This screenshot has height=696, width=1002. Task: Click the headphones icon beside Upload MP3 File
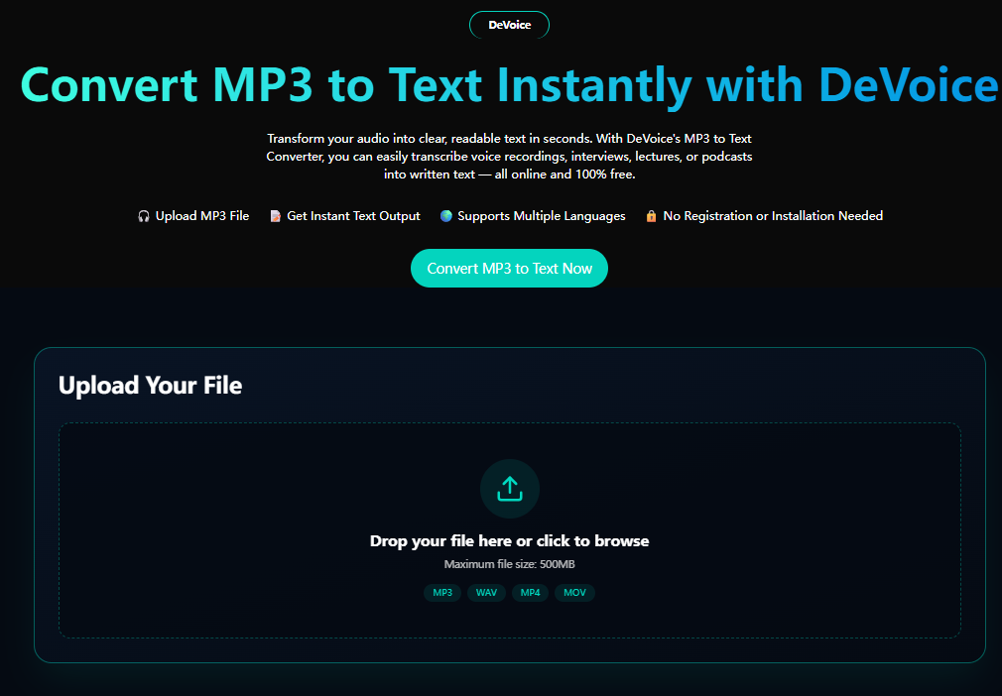[144, 216]
